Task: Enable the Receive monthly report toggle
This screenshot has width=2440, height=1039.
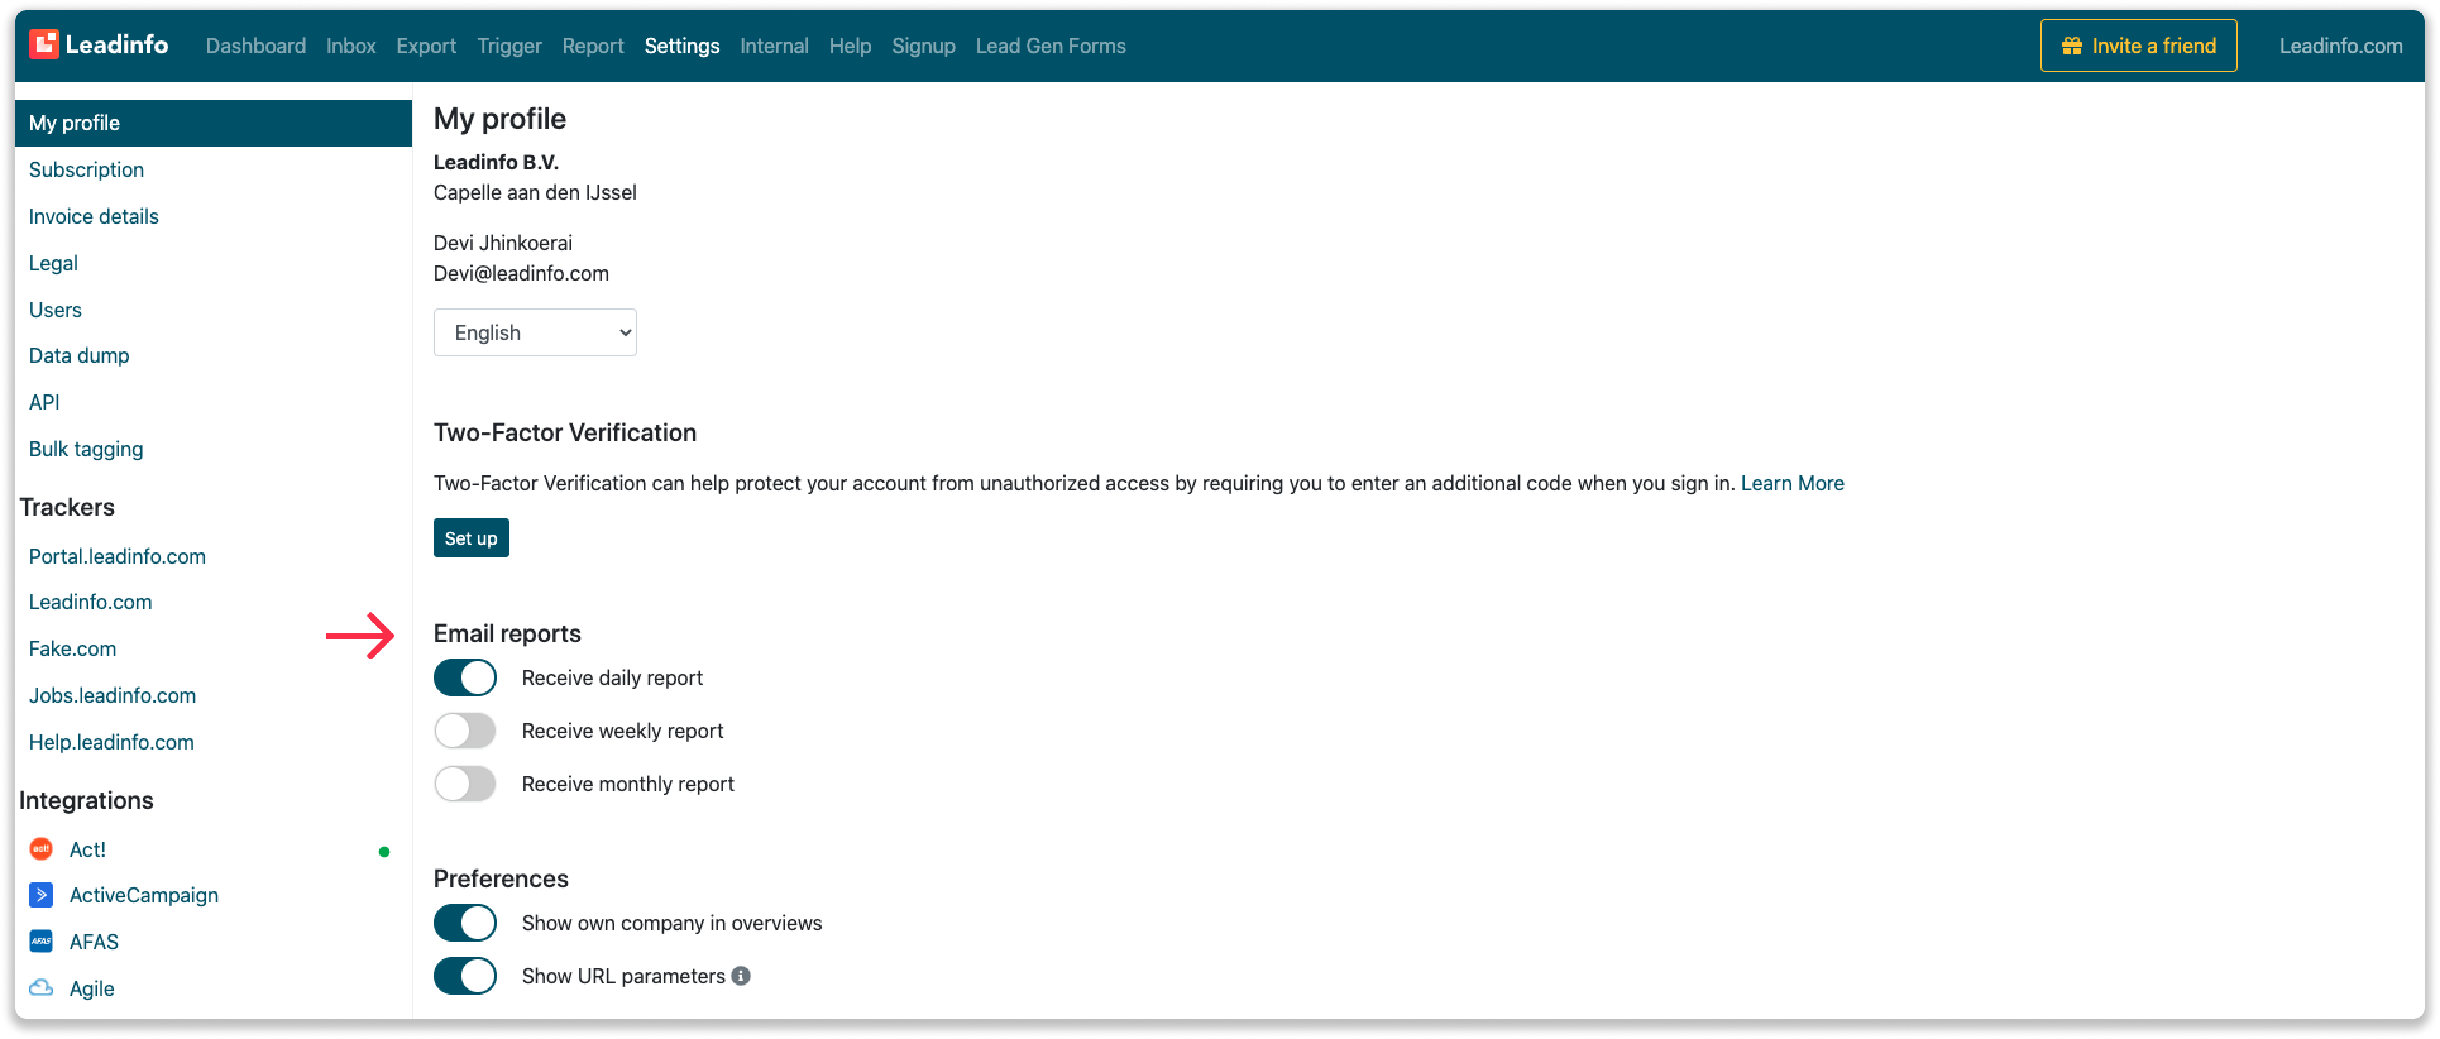Action: point(465,783)
